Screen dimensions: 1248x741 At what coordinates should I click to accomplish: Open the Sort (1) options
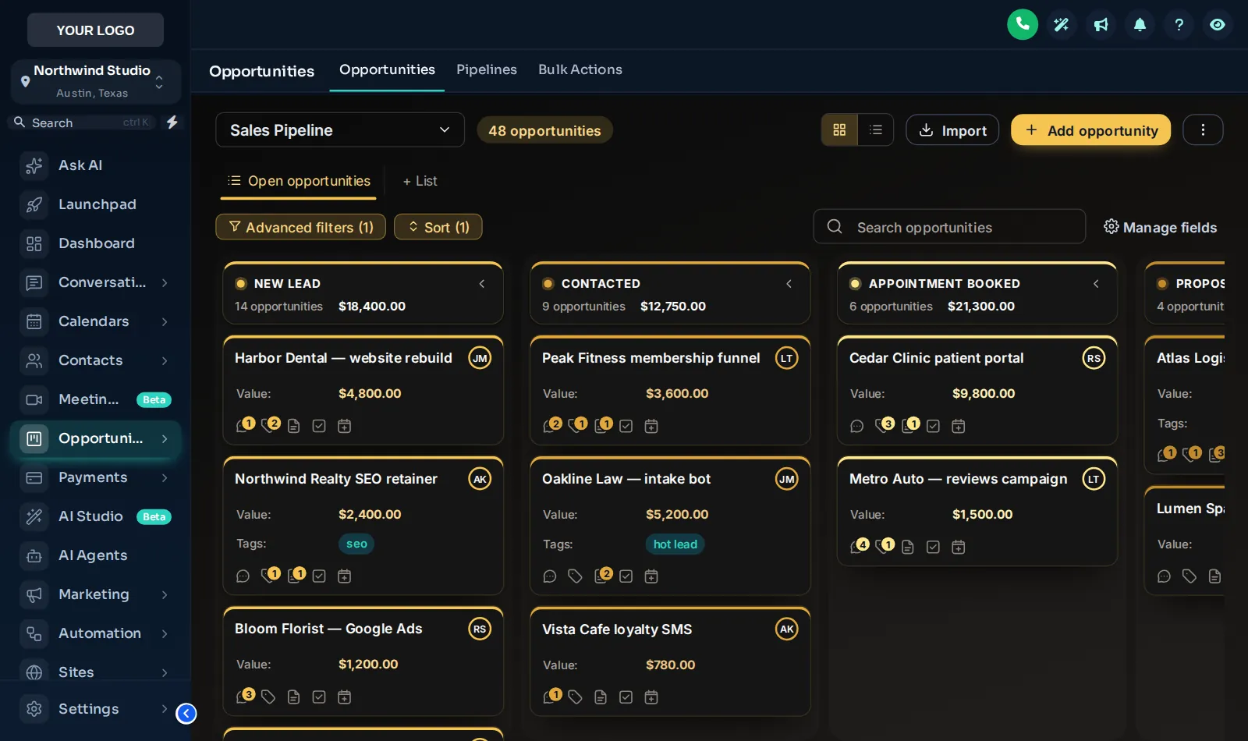pos(438,227)
